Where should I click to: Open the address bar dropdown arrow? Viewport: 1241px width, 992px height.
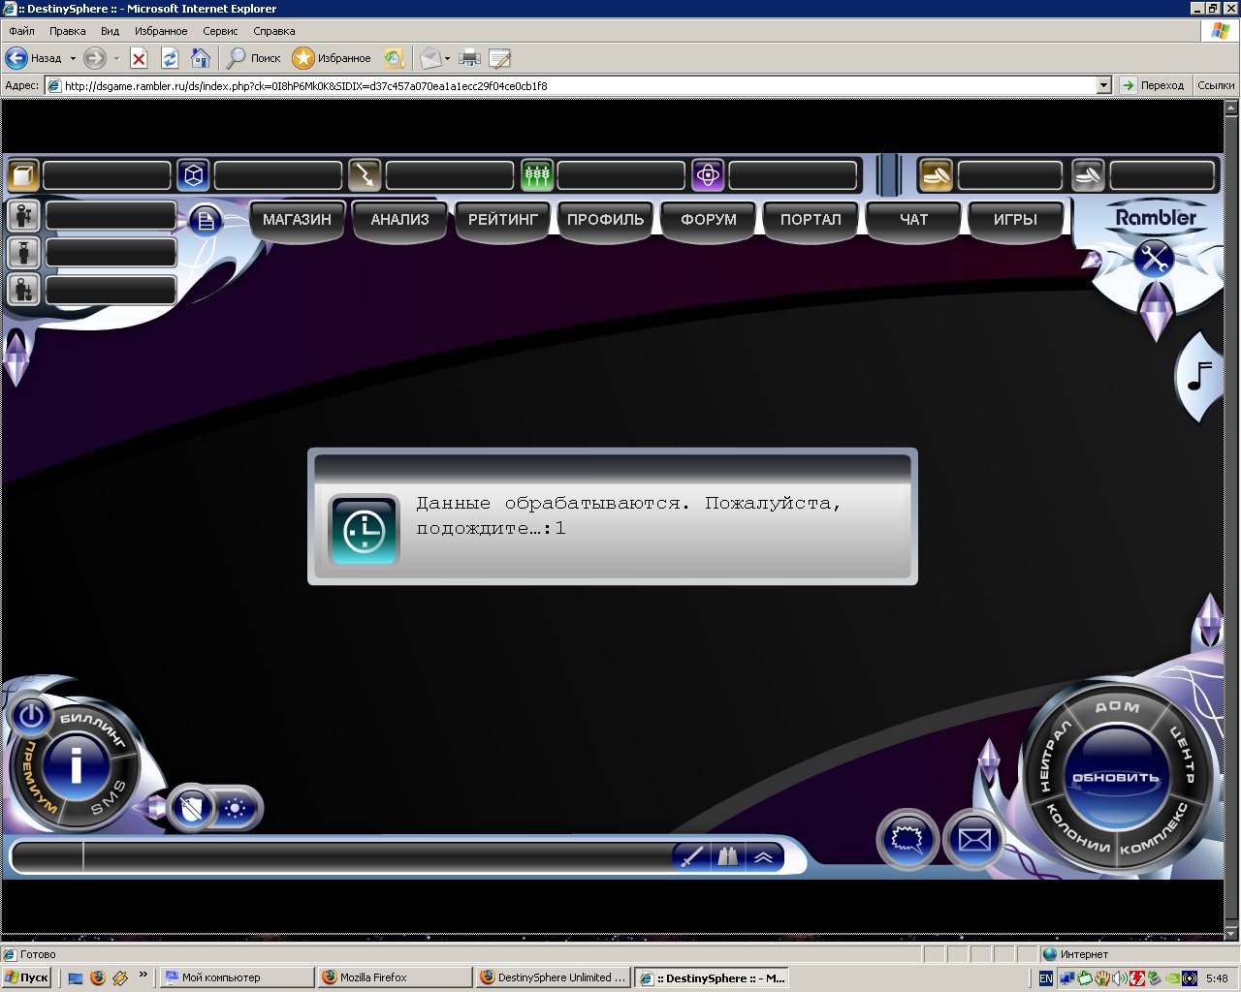click(x=1103, y=85)
